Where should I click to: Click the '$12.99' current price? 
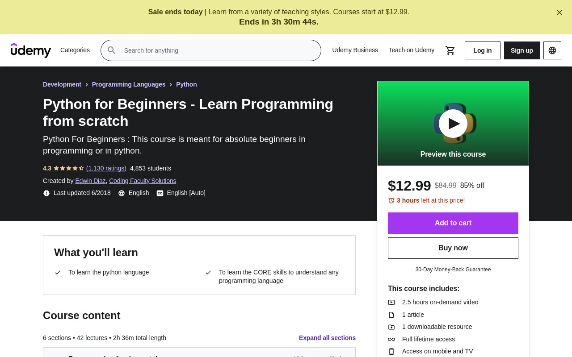[409, 186]
